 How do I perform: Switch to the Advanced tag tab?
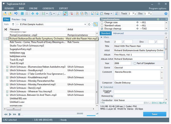pos(118,33)
